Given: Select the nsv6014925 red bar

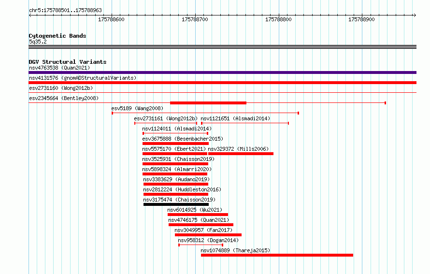Looking at the screenshot, I should click(x=198, y=215).
